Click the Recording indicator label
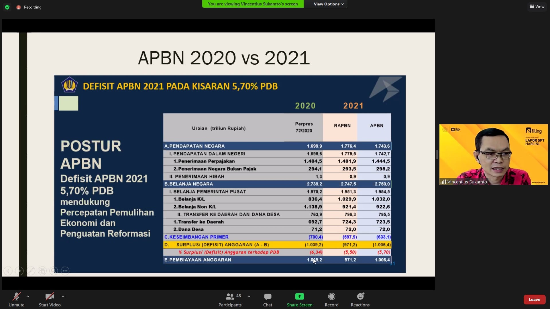550x309 pixels. coord(33,7)
